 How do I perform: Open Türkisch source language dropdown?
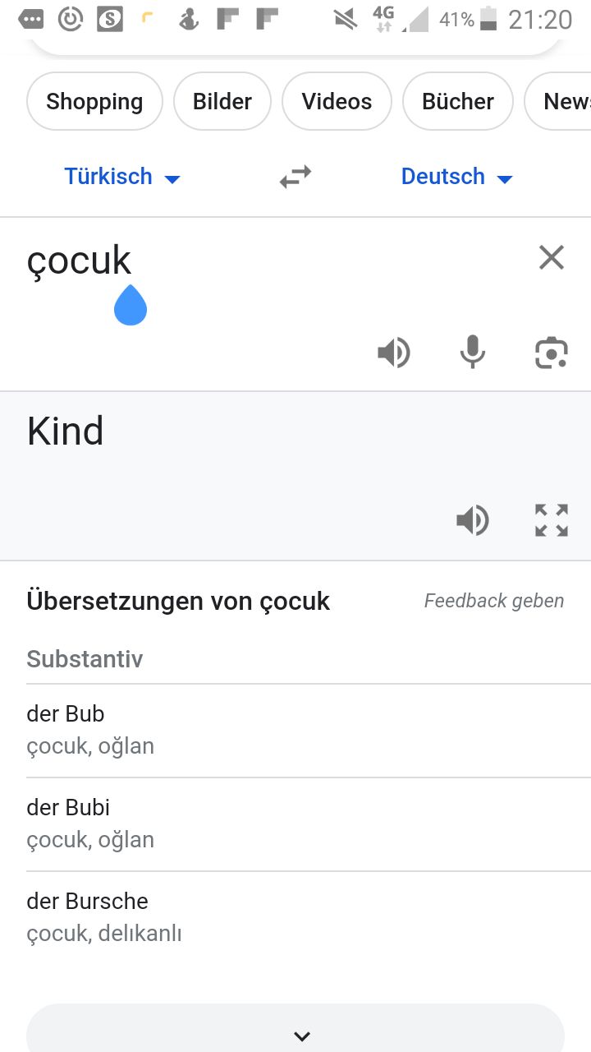pyautogui.click(x=122, y=177)
